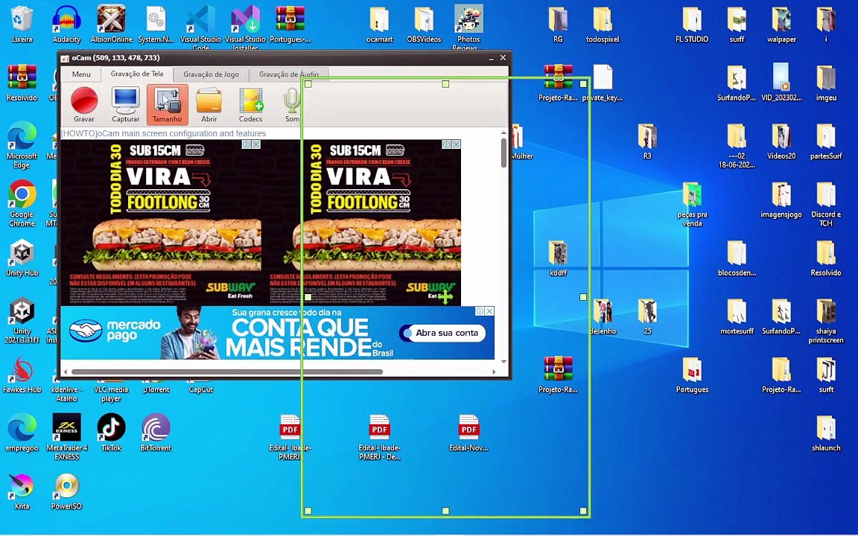Start recording with the red Gravar button
This screenshot has height=536, width=858.
pos(83,104)
